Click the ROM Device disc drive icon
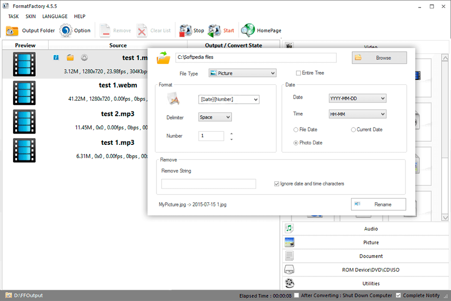 (289, 269)
